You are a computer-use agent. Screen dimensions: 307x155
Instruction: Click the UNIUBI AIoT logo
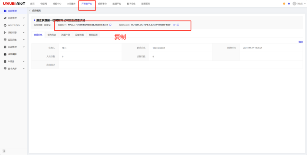click(x=14, y=3)
